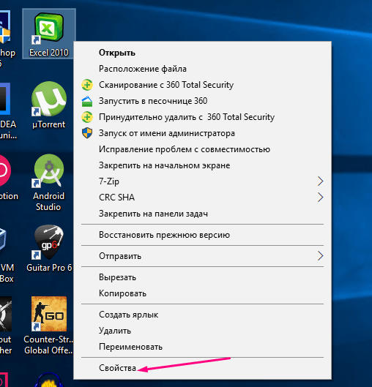Choose Сканирование с 360 Total Security
The width and height of the screenshot is (372, 387).
[x=202, y=85]
